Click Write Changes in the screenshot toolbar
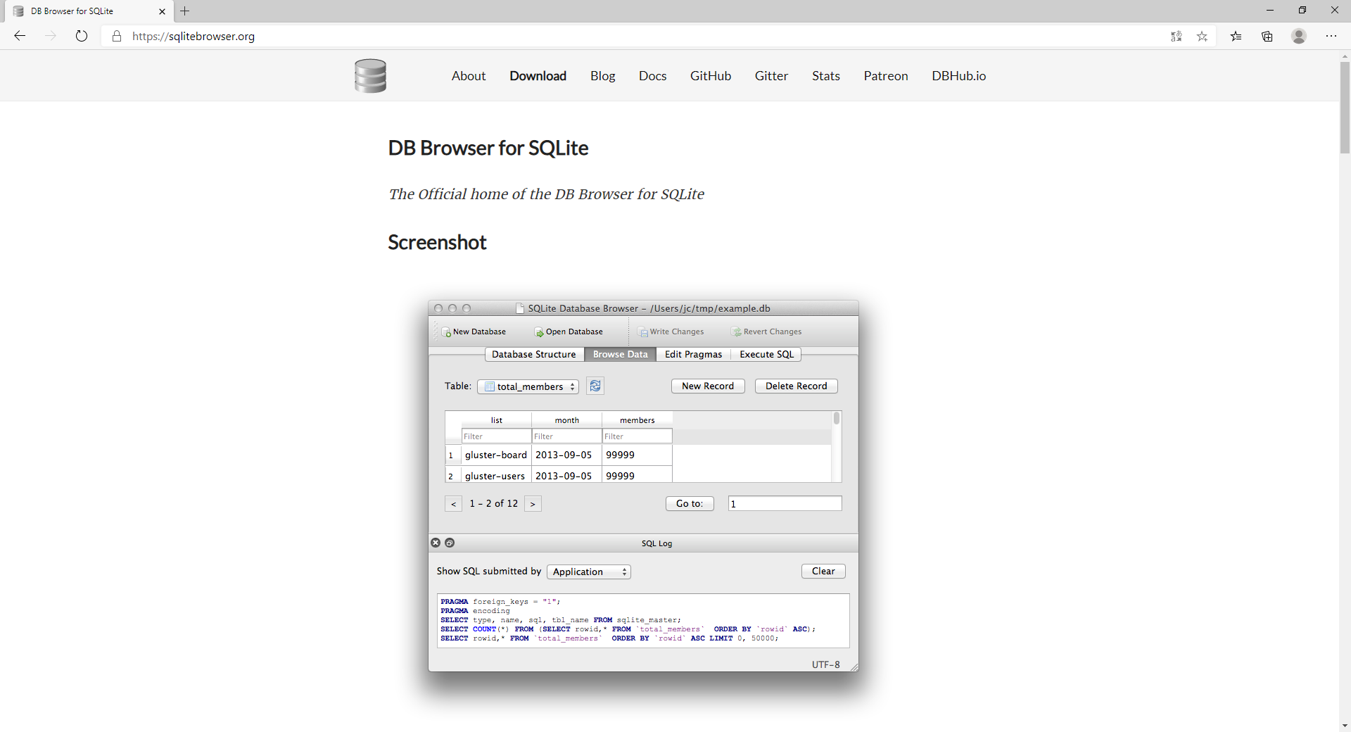Image resolution: width=1351 pixels, height=732 pixels. click(671, 332)
